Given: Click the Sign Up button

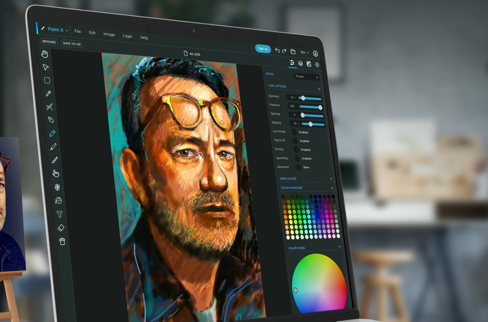Looking at the screenshot, I should (x=263, y=49).
